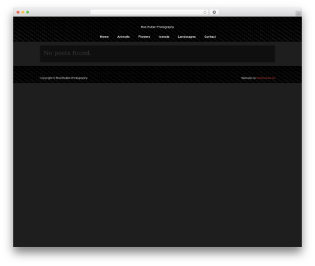The image size is (315, 266).
Task: Open the Insects menu item
Action: pos(164,36)
